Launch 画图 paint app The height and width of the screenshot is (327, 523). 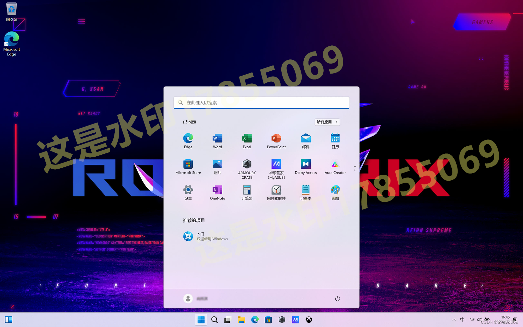tap(335, 192)
